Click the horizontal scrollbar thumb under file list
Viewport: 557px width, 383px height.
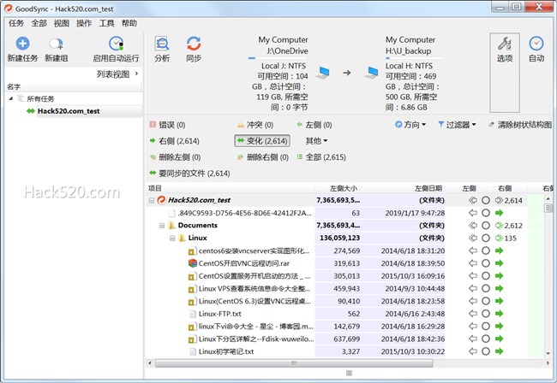pyautogui.click(x=294, y=363)
